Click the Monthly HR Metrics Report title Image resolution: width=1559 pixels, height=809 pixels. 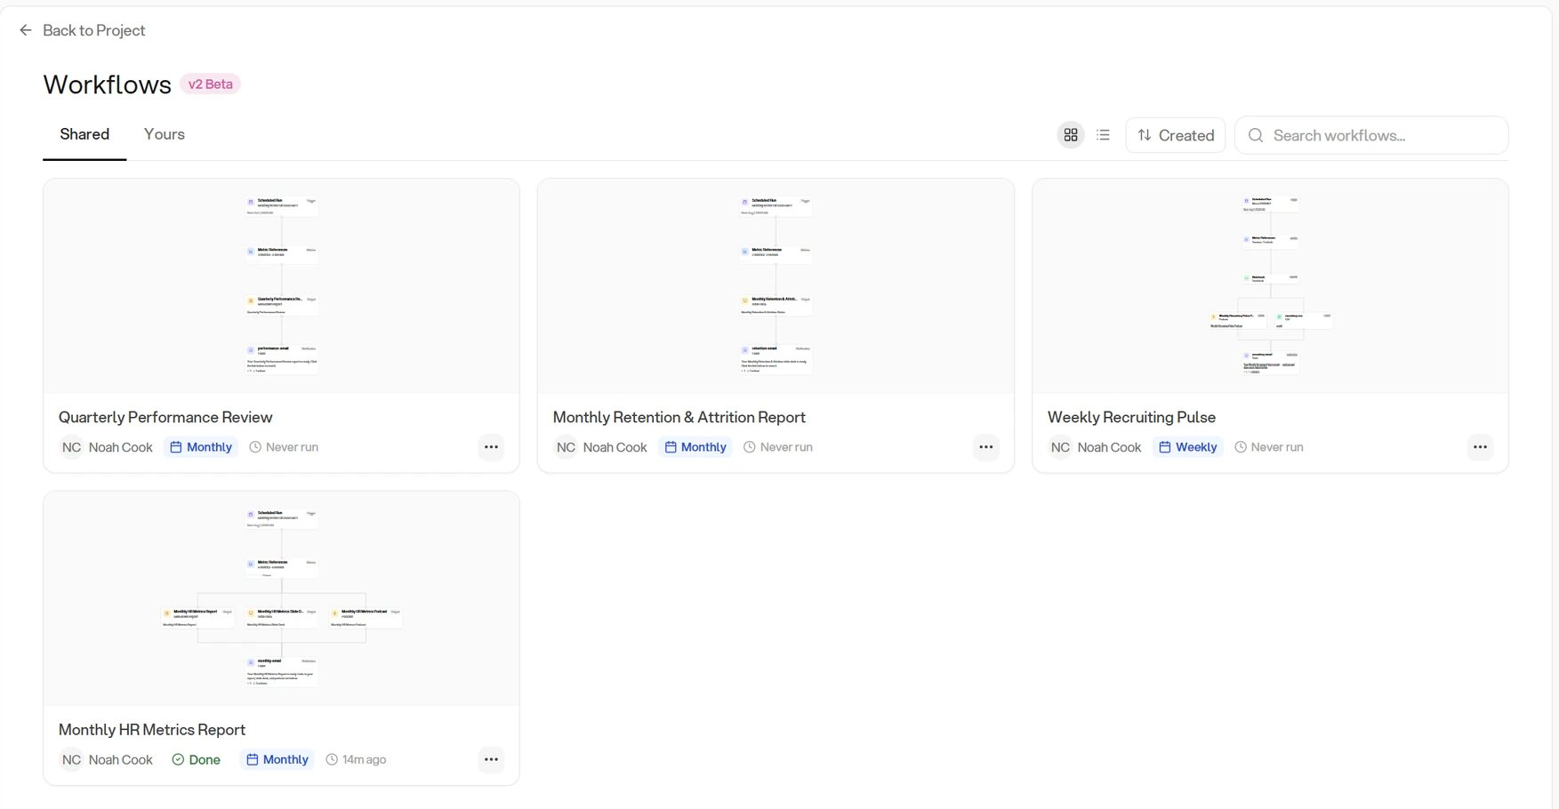152,730
